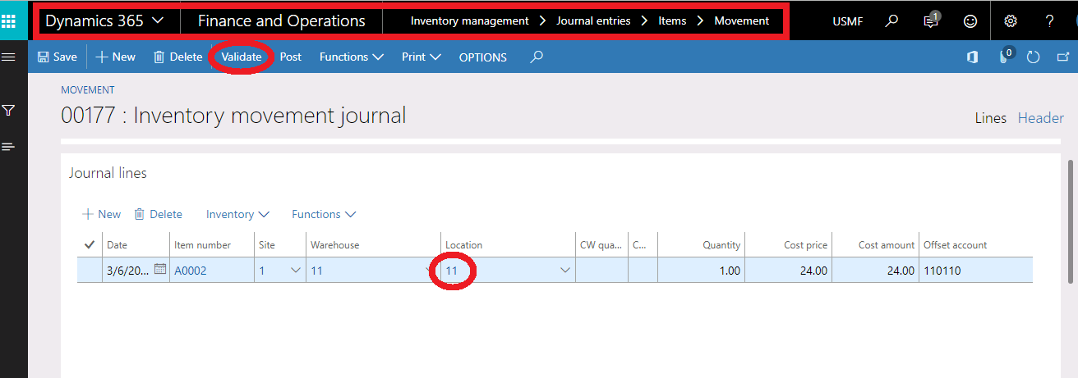Click the MOVEMENT caption text

(x=88, y=90)
